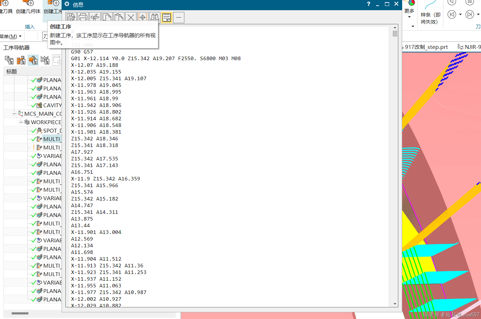The width and height of the screenshot is (481, 319).
Task: Switch to the 917改制_step.prt tab
Action: (x=426, y=47)
